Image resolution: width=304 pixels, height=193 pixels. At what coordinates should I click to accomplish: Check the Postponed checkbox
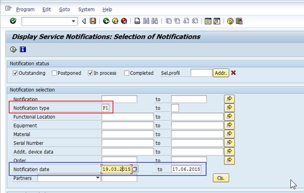click(54, 73)
